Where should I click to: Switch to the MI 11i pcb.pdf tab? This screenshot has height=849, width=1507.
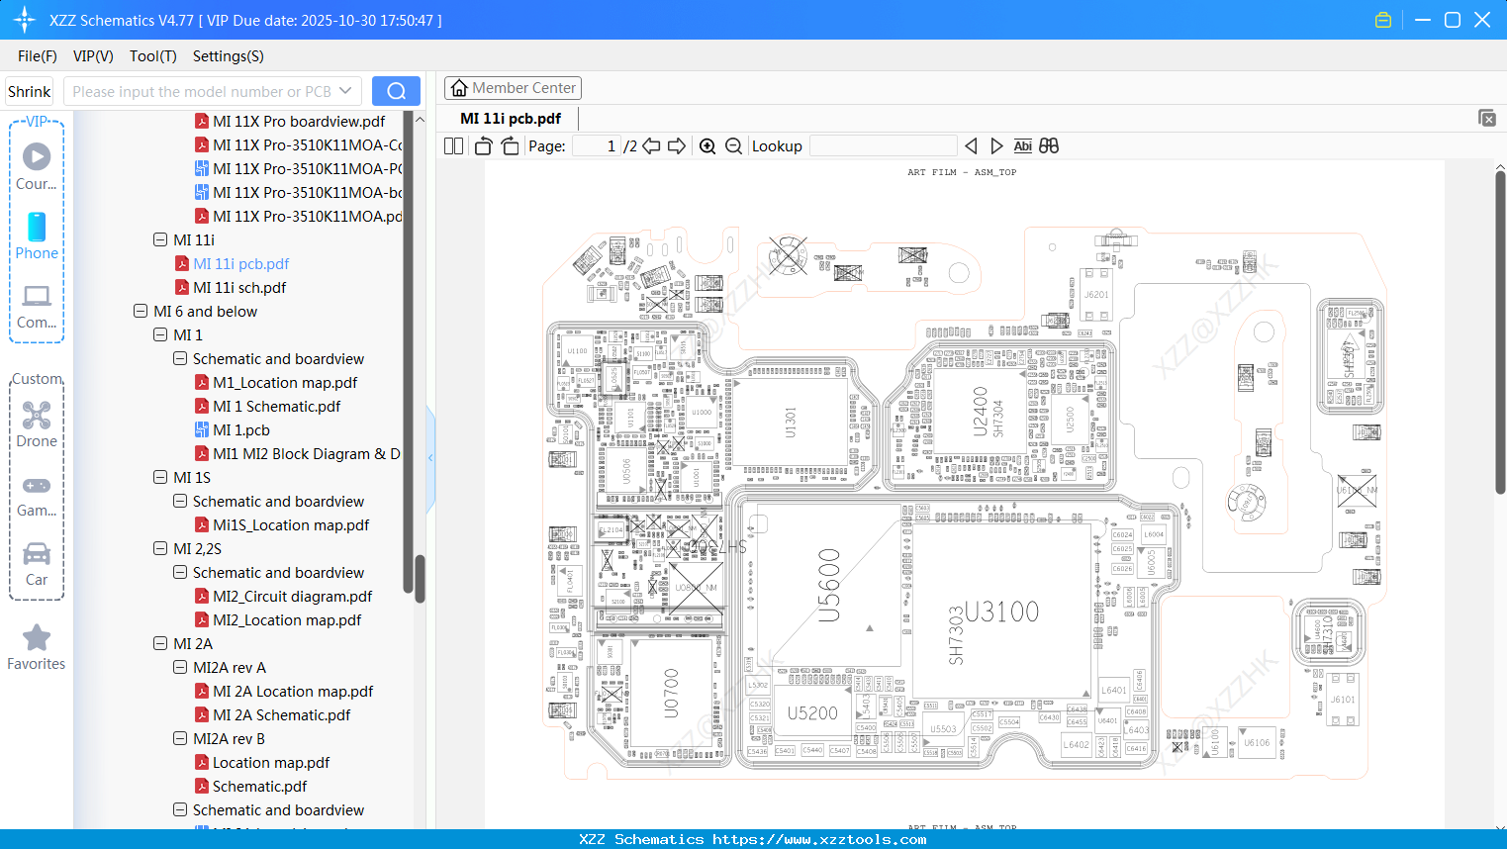(509, 117)
